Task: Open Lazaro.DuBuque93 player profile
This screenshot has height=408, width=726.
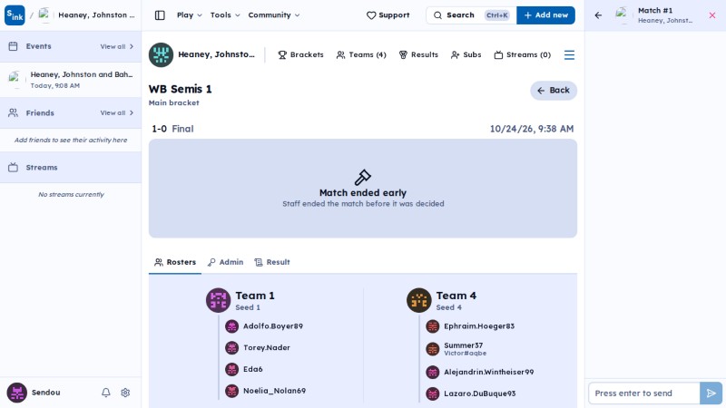Action: [x=479, y=393]
